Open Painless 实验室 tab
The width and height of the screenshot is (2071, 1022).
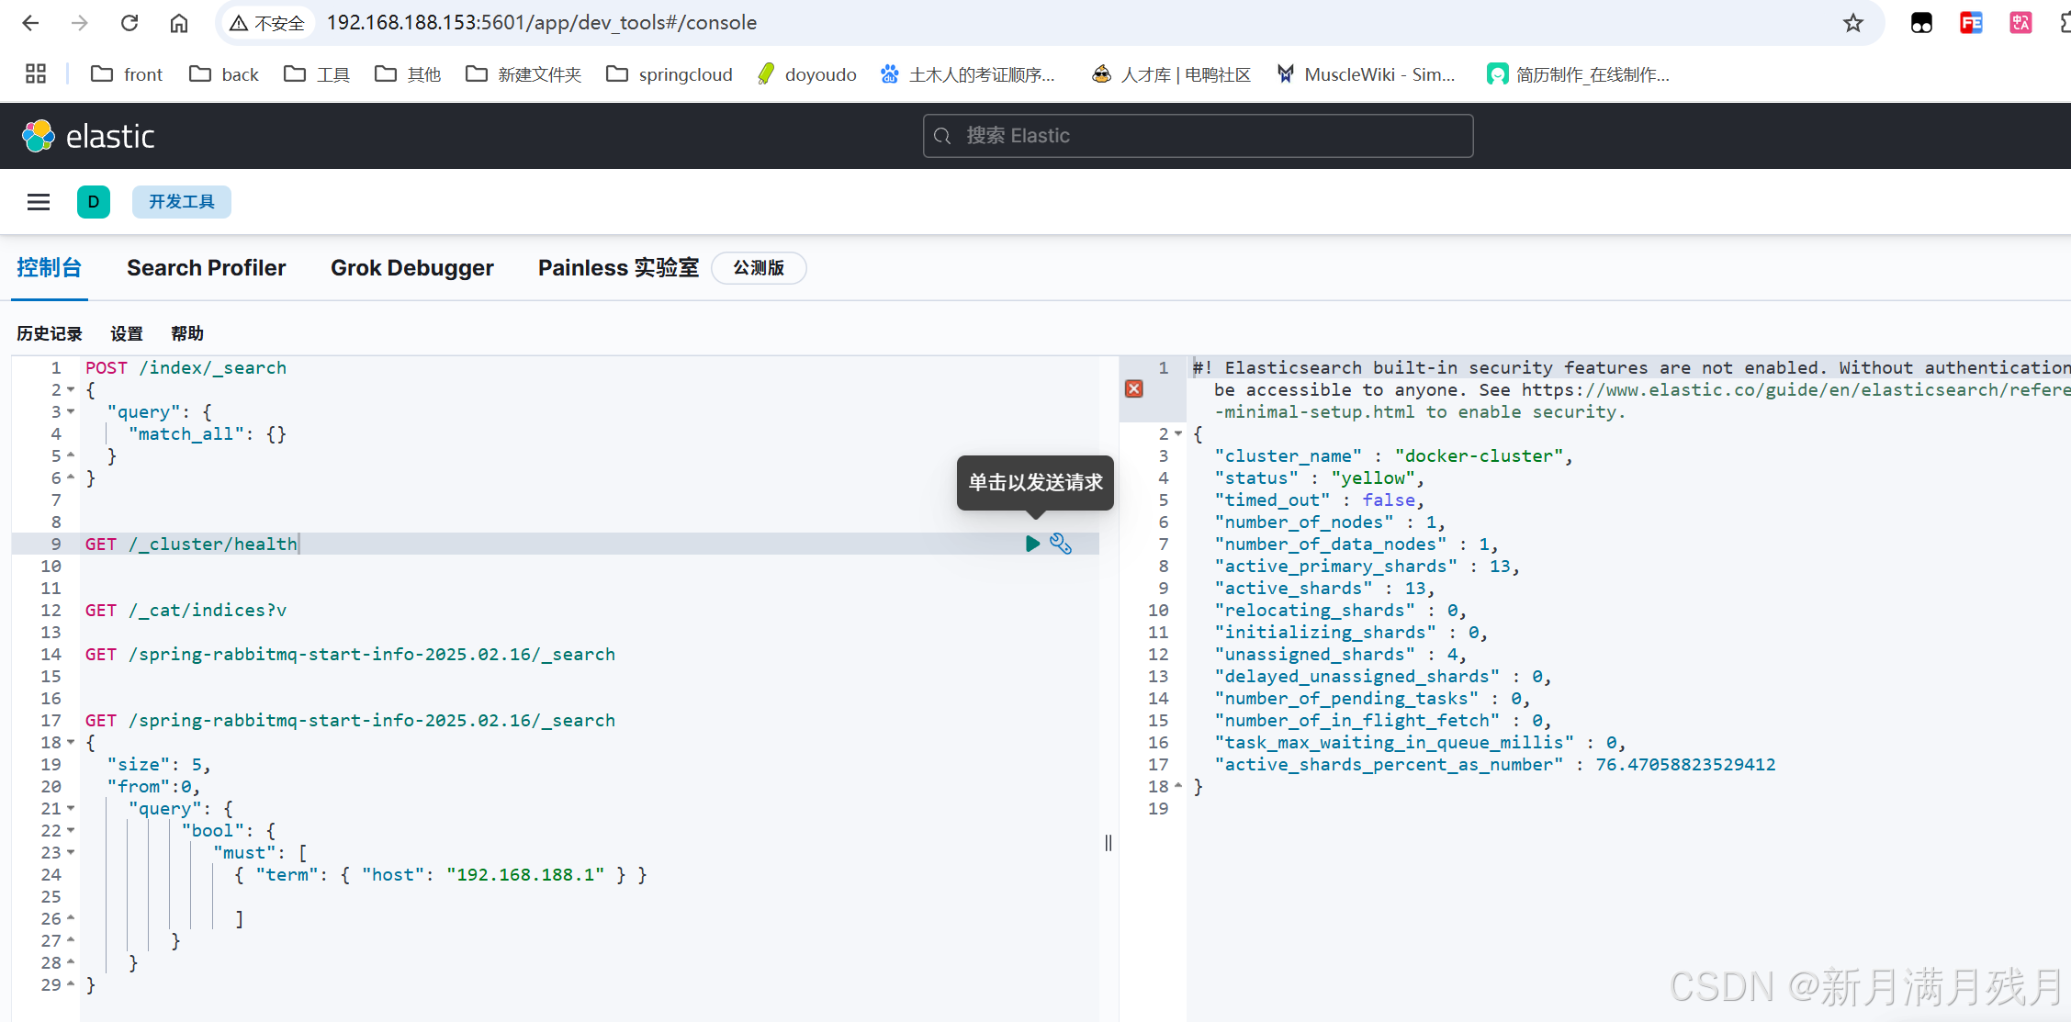click(618, 268)
